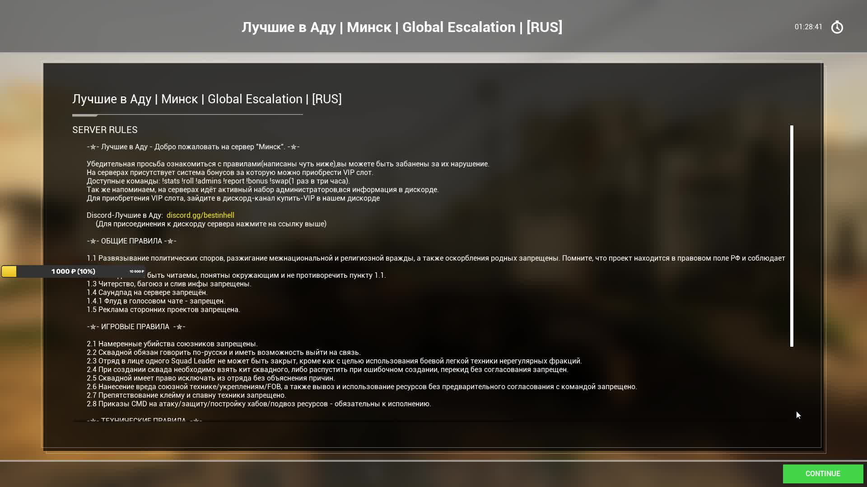Click rule 1.5 about advertising projects
Screen dimensions: 867x487
[163, 309]
